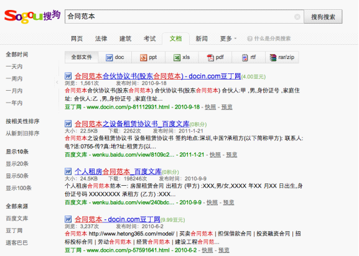Viewport: 359px width, 256px height.
Task: Select the 全部时间 time filter
Action: [x=17, y=55]
